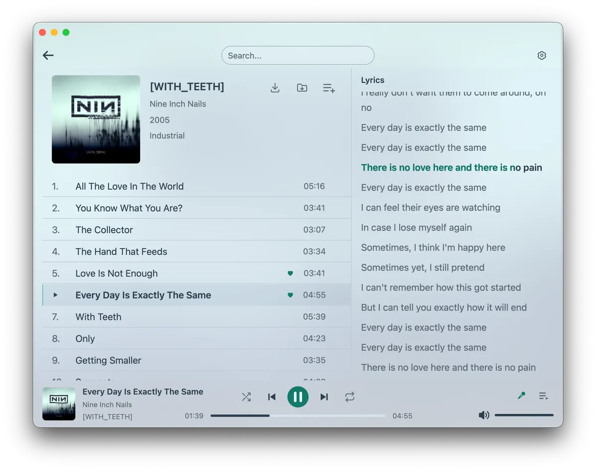596x471 pixels.
Task: Click the [WITH_TEETH] album cover art
Action: point(96,119)
